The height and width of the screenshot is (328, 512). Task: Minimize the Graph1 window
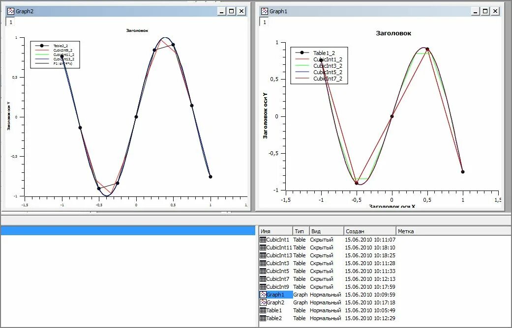point(476,11)
